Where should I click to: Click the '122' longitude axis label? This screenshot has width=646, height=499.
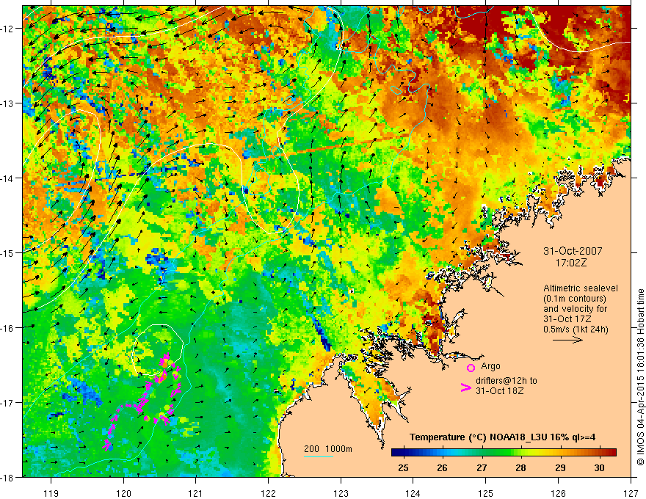(x=268, y=493)
